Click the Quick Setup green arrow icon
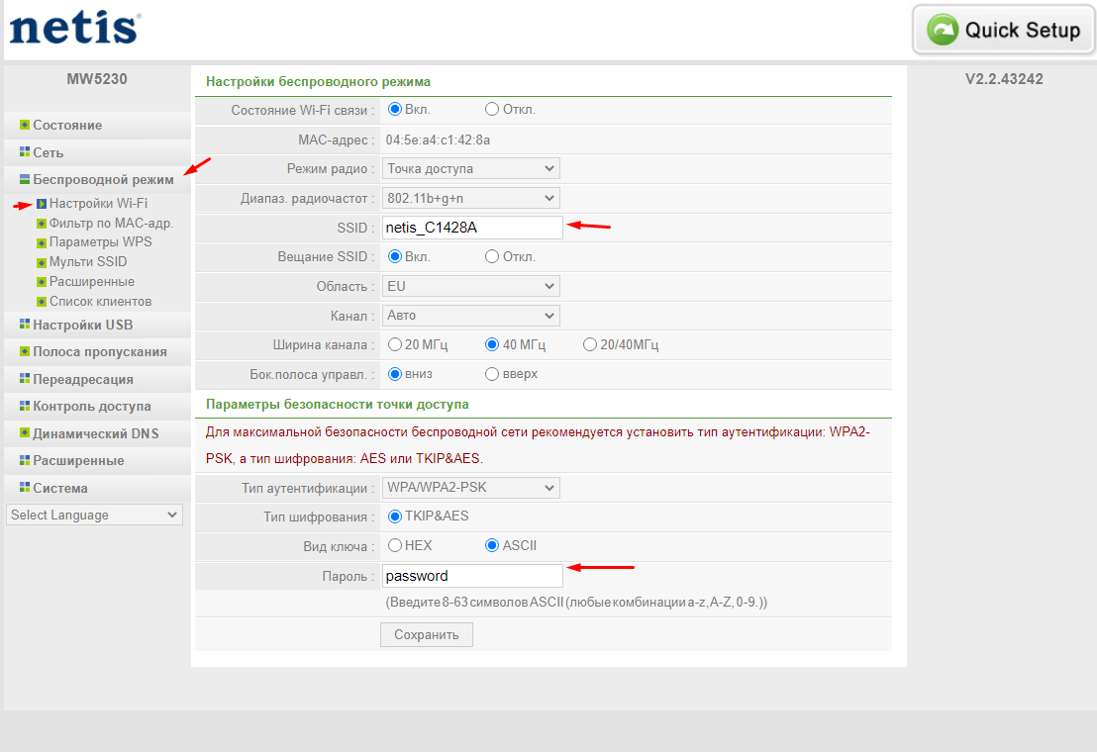The image size is (1097, 752). tap(944, 30)
